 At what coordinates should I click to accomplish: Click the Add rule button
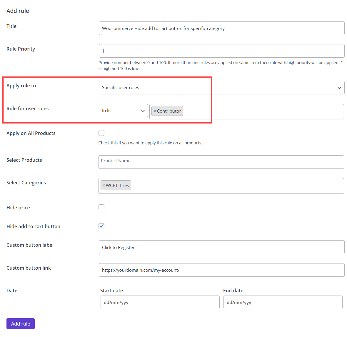coord(21,324)
